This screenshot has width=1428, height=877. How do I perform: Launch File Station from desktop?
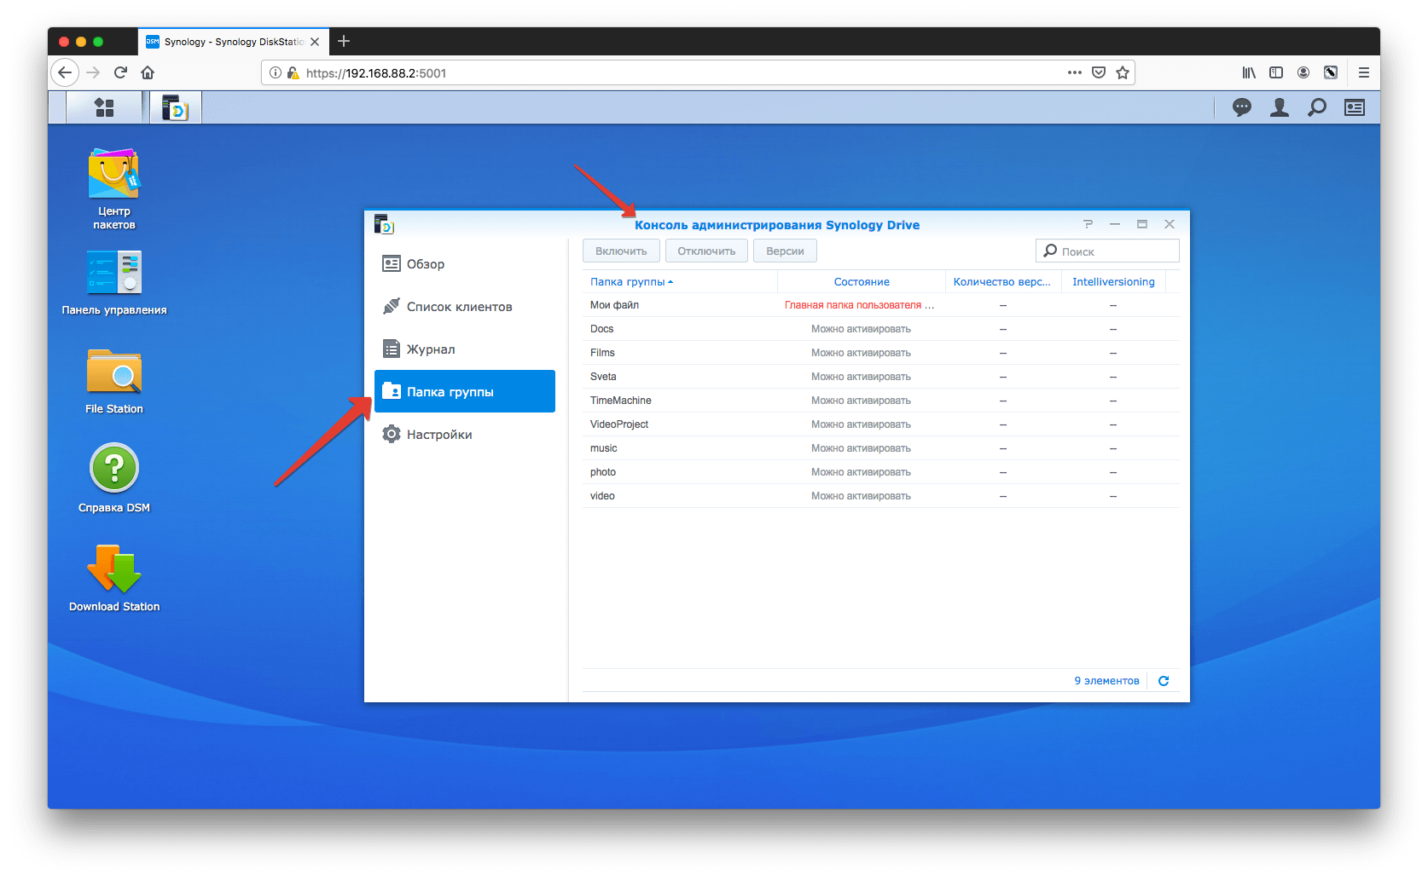click(114, 381)
